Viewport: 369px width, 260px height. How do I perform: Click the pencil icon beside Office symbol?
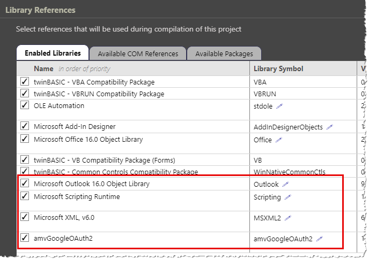(279, 140)
